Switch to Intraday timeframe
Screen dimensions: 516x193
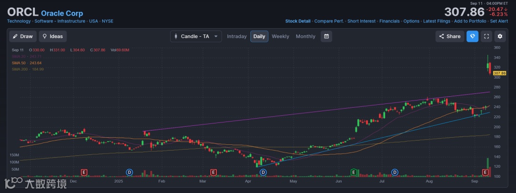[x=236, y=36]
